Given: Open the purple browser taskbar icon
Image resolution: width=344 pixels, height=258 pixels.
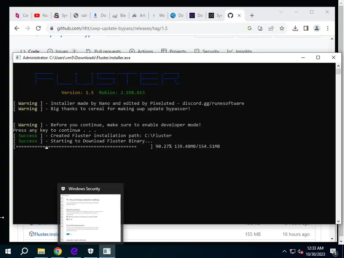Looking at the screenshot, I should (x=74, y=251).
